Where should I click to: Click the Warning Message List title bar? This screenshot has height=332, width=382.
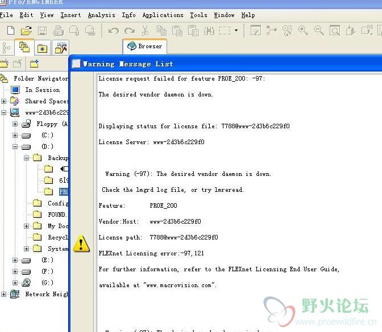click(227, 64)
